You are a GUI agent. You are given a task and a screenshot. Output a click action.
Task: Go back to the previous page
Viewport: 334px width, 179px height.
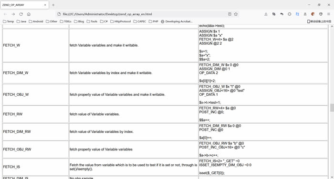6,14
